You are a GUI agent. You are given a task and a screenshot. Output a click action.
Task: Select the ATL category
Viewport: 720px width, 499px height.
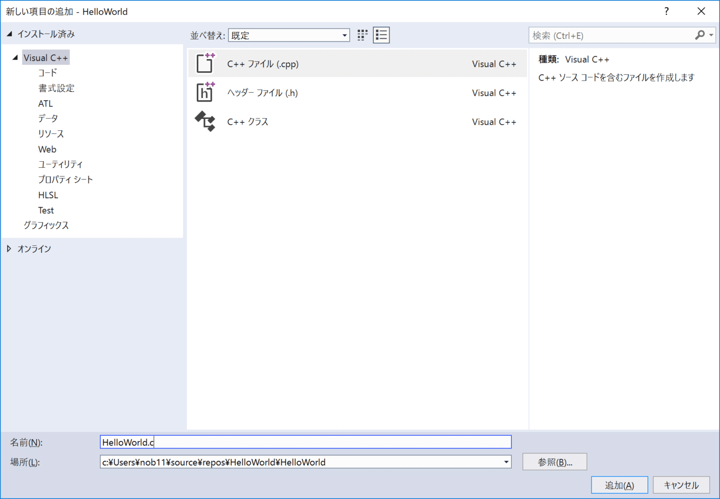tap(45, 103)
